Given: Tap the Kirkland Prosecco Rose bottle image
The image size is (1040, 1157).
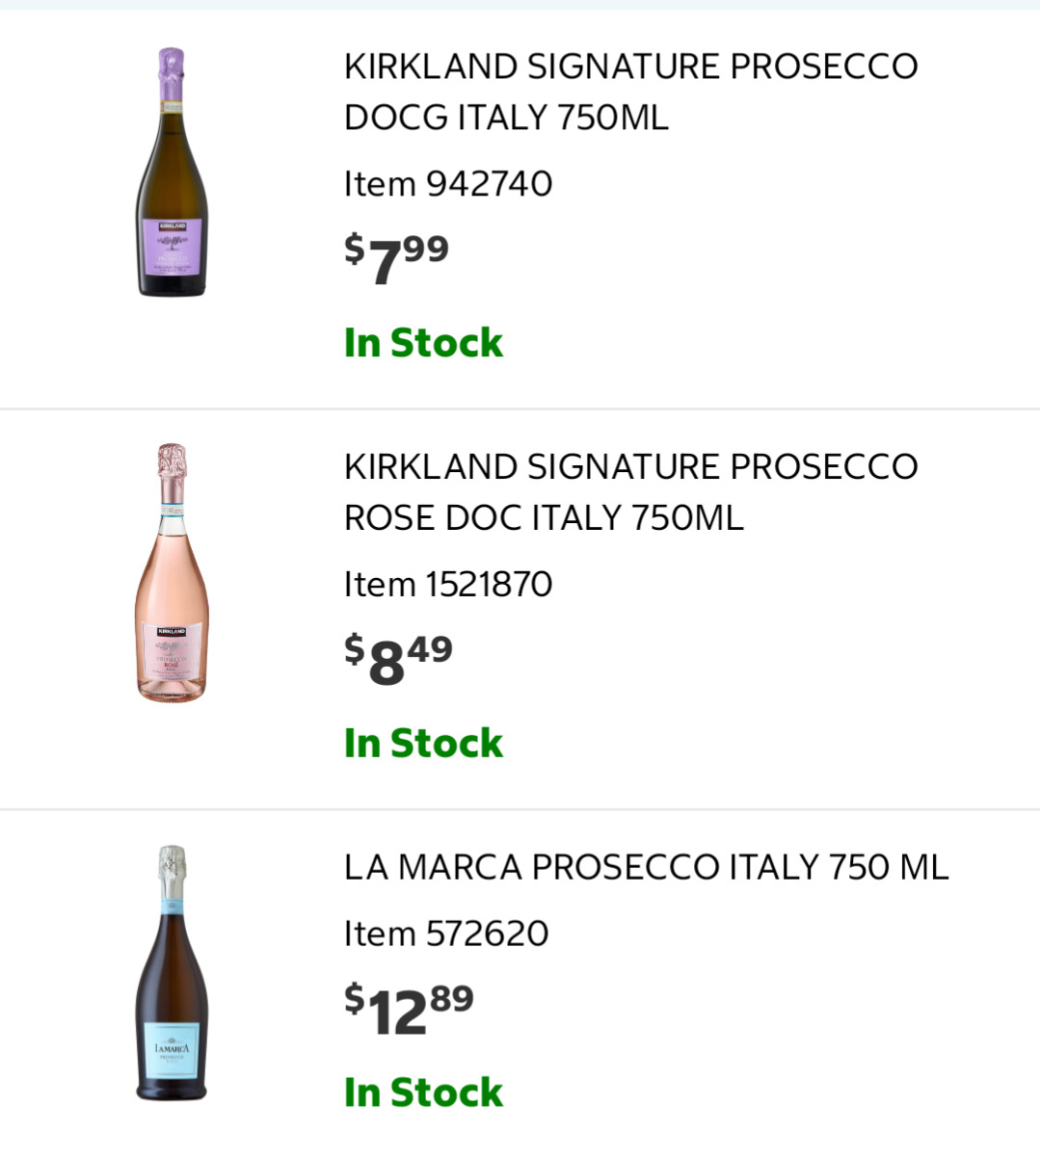Looking at the screenshot, I should pyautogui.click(x=172, y=573).
